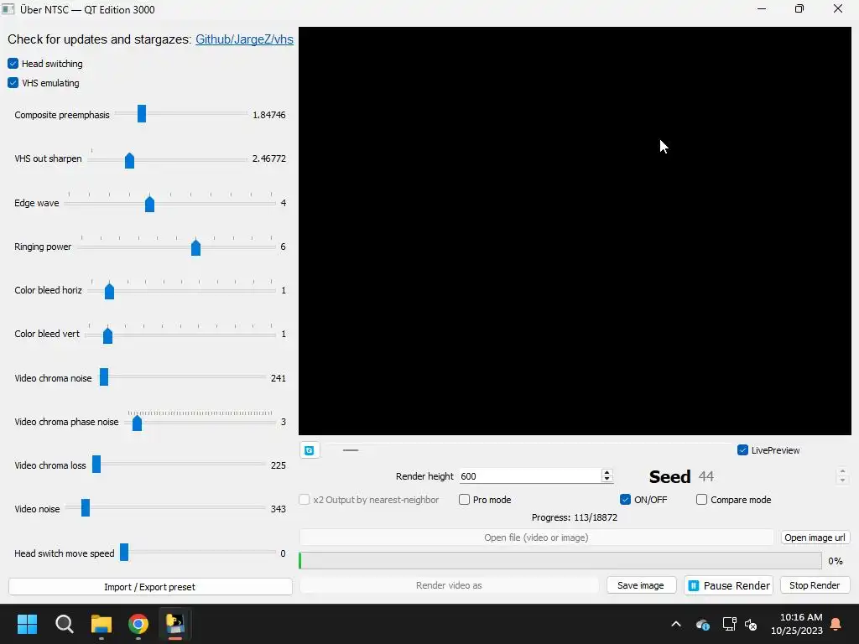Screen dimensions: 859x644
Task: Click the Video chroma phase noise slider handle
Action: [137, 423]
